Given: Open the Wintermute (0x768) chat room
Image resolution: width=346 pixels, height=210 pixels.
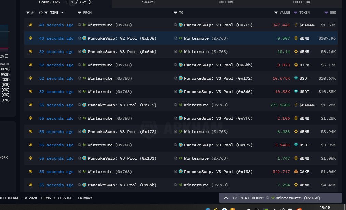Looking at the screenshot, I should 298,198.
